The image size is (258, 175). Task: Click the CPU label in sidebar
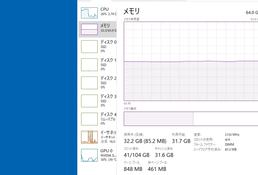click(105, 9)
